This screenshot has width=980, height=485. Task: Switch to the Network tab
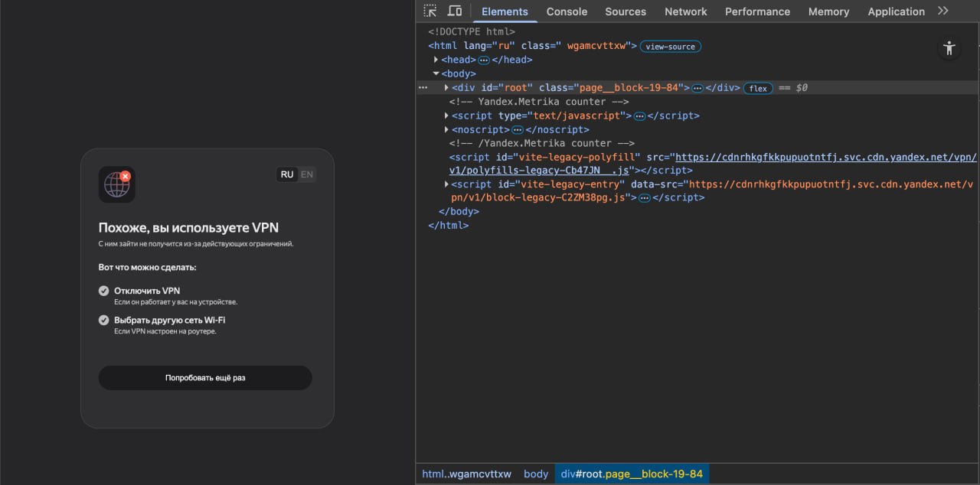[685, 11]
